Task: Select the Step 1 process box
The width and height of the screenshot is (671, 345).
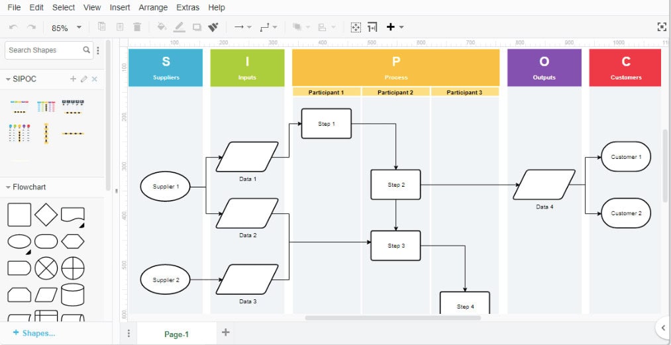Action: click(x=327, y=124)
